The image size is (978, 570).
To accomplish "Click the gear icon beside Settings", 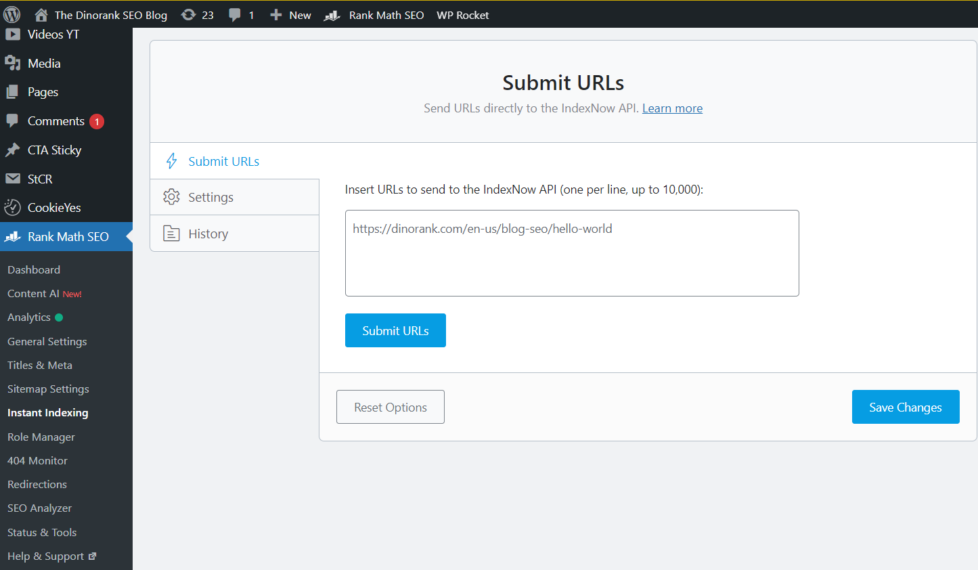I will click(171, 197).
